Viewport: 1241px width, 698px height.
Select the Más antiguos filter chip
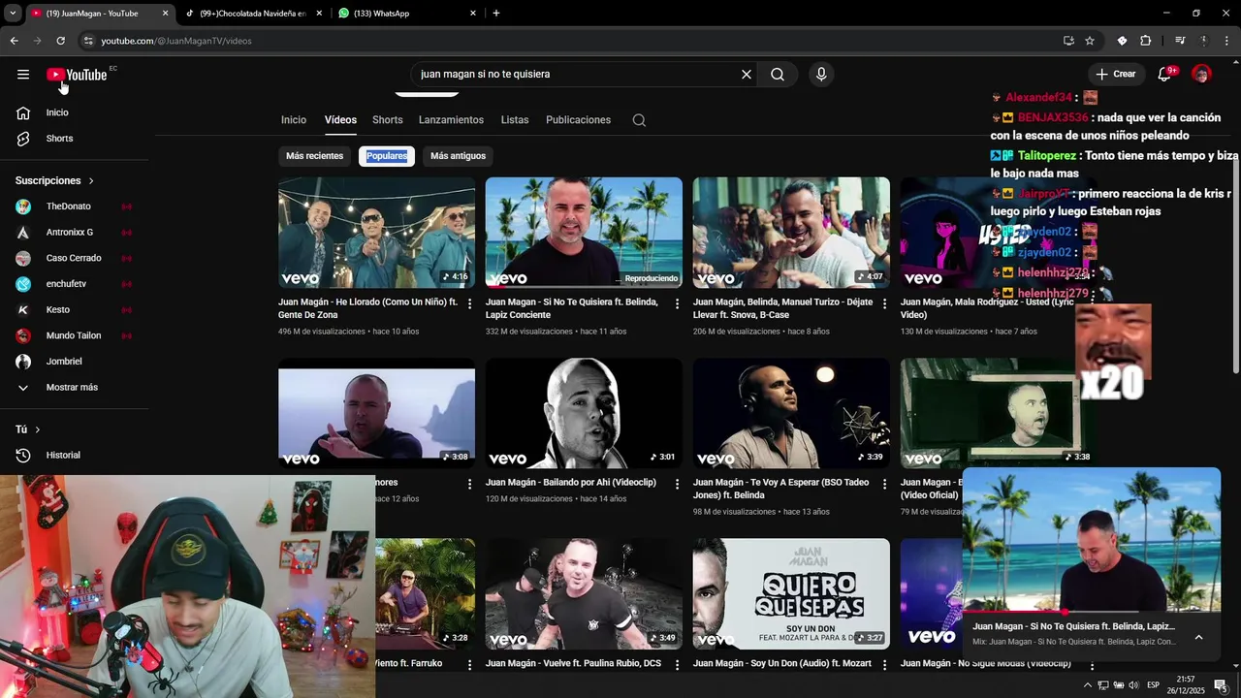[x=458, y=156]
